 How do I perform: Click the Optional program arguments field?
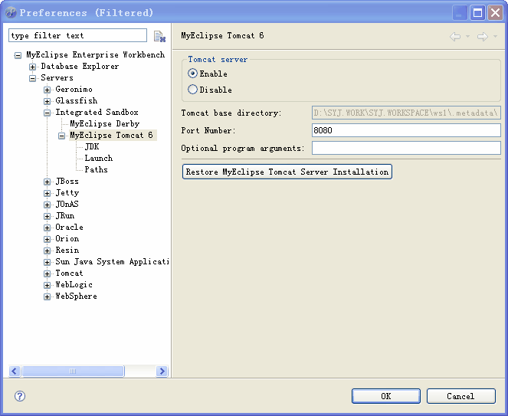[406, 148]
